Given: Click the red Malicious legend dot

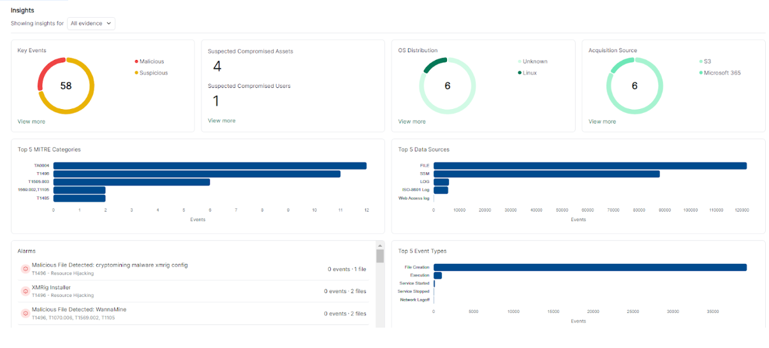Looking at the screenshot, I should (136, 62).
